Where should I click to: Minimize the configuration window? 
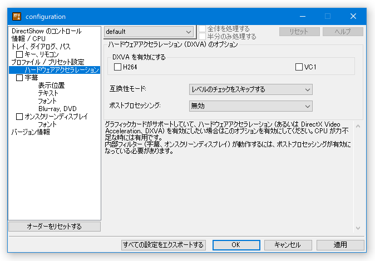pos(303,17)
